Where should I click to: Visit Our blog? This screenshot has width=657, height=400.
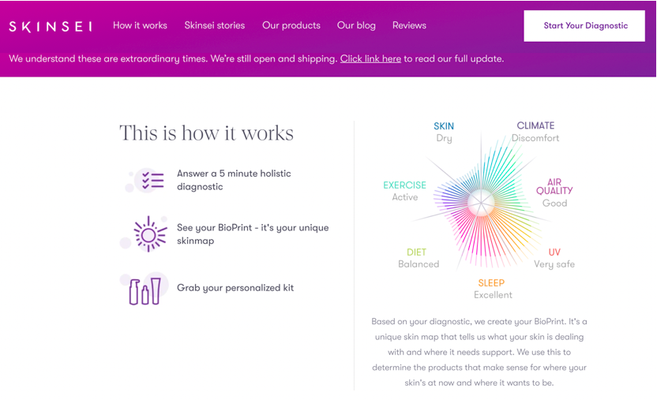356,25
